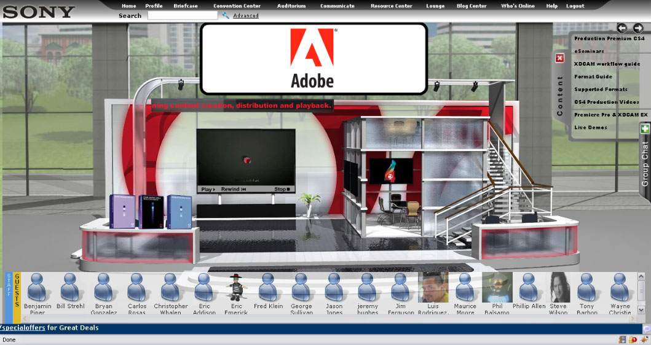651x345 pixels.
Task: Open the Profile menu item
Action: [x=154, y=6]
